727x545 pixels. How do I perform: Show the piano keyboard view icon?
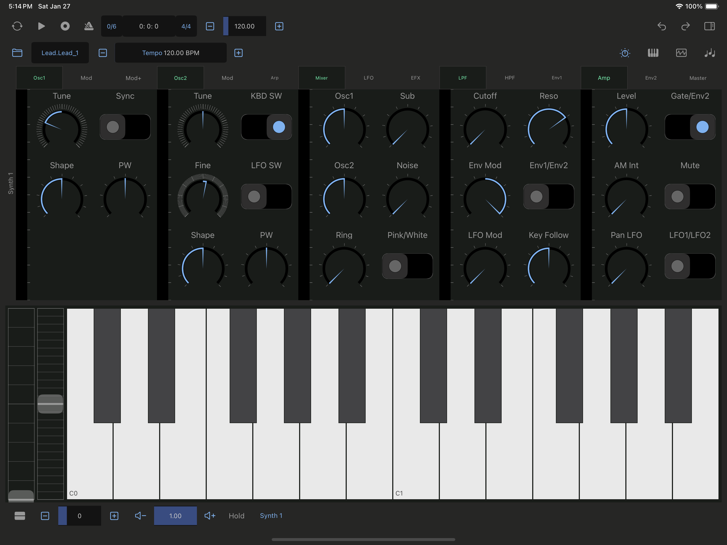point(653,53)
